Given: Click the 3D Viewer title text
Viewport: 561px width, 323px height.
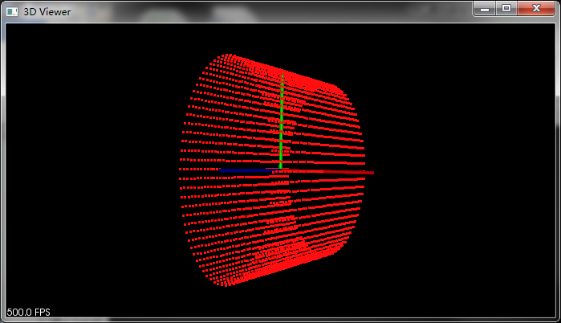Looking at the screenshot, I should coord(47,12).
